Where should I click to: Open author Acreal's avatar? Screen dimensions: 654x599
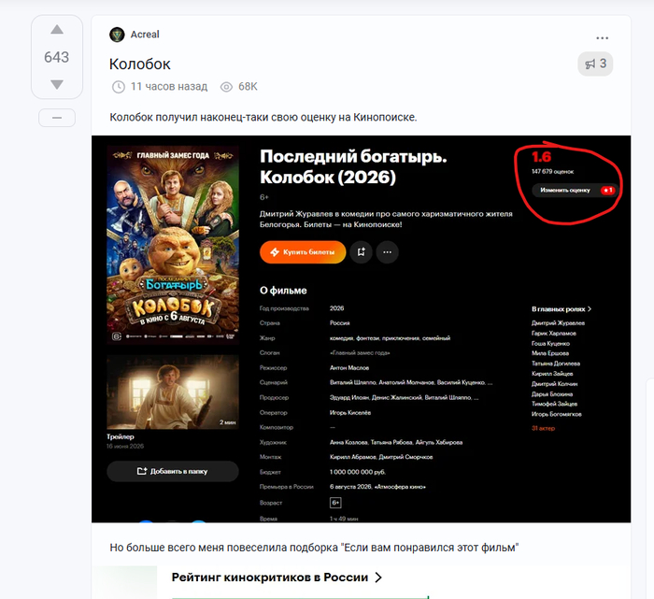coord(117,35)
